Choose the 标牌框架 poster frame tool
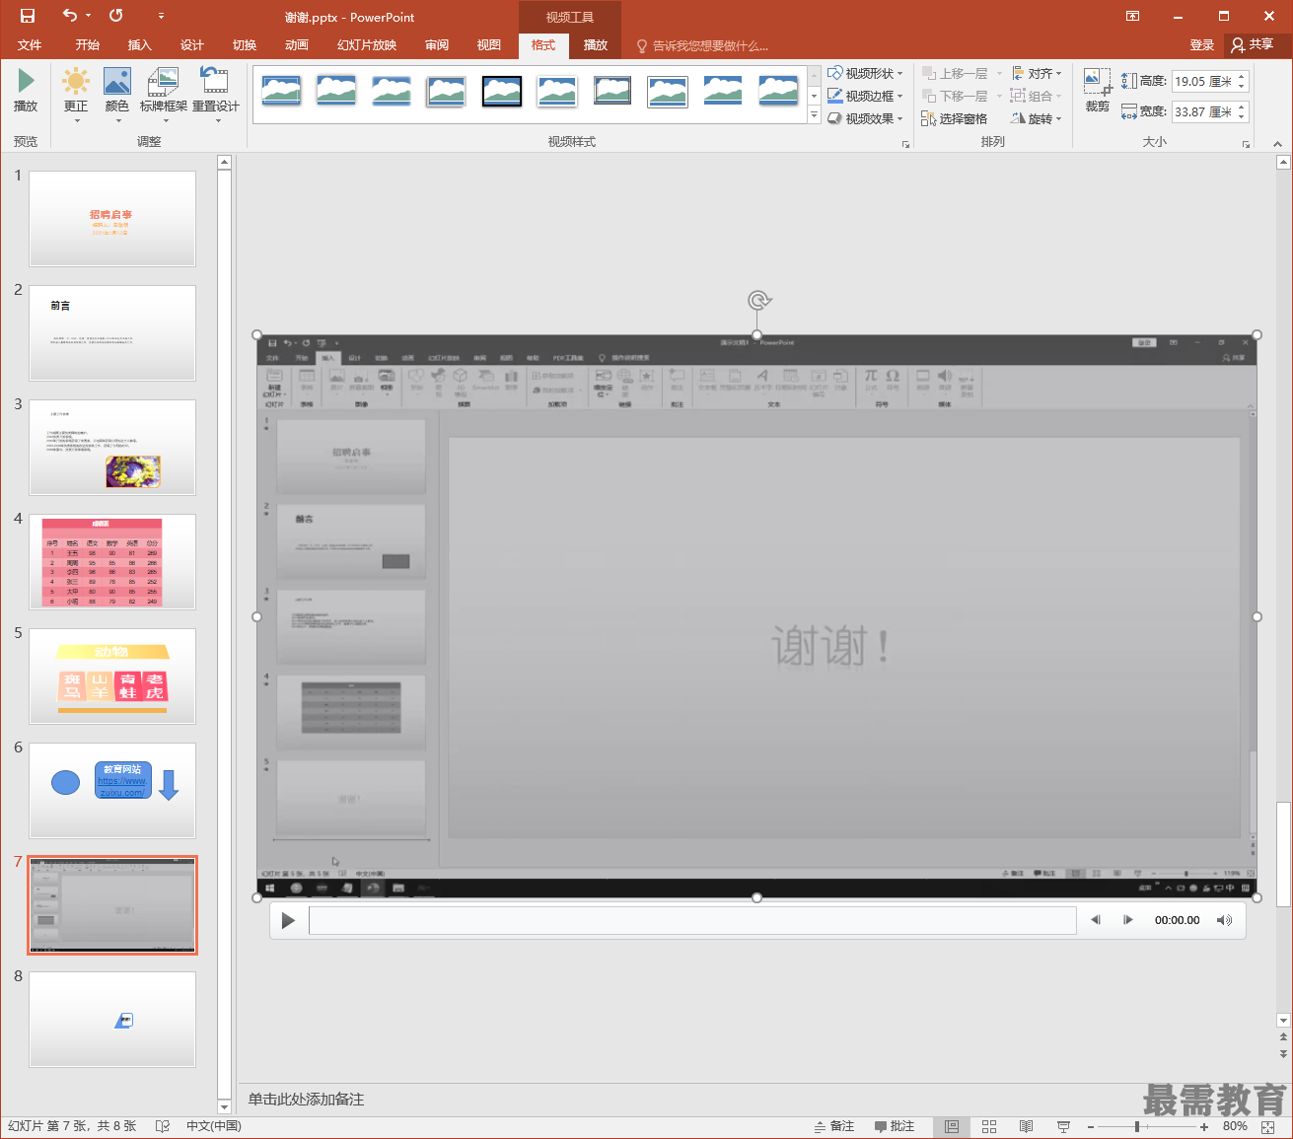This screenshot has height=1139, width=1293. coord(163,94)
